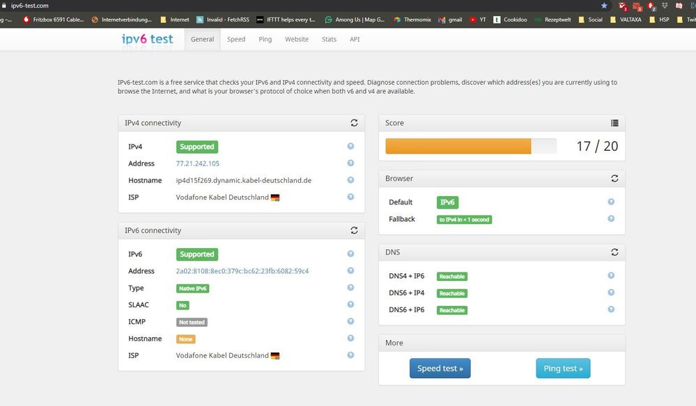
Task: Open the IFTTT helps every bookmark
Action: point(286,19)
